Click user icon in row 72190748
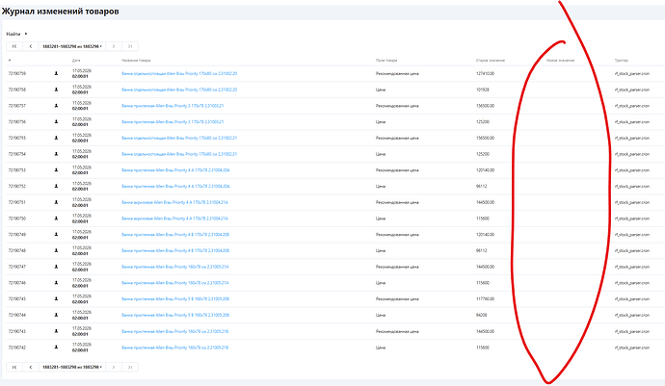665x386 pixels. click(56, 250)
